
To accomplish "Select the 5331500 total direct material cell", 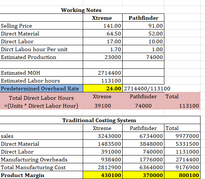I will click(x=182, y=144).
